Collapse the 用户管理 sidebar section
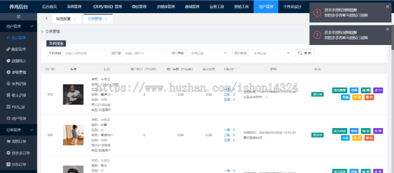 tap(18, 26)
